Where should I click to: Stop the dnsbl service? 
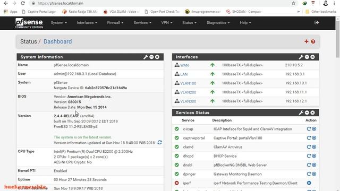pos(314,165)
